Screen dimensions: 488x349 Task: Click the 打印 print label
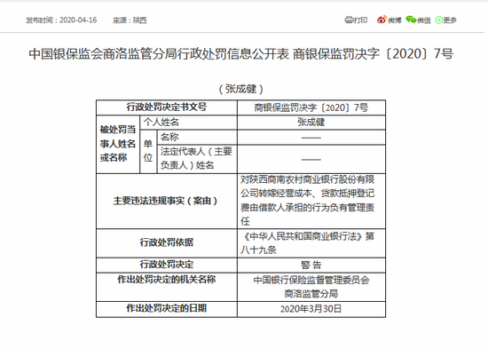pyautogui.click(x=360, y=20)
